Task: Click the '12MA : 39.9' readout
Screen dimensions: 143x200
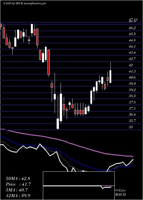Action: click(x=18, y=195)
